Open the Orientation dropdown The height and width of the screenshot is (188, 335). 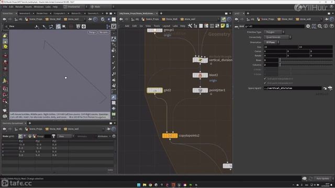pyautogui.click(x=272, y=42)
